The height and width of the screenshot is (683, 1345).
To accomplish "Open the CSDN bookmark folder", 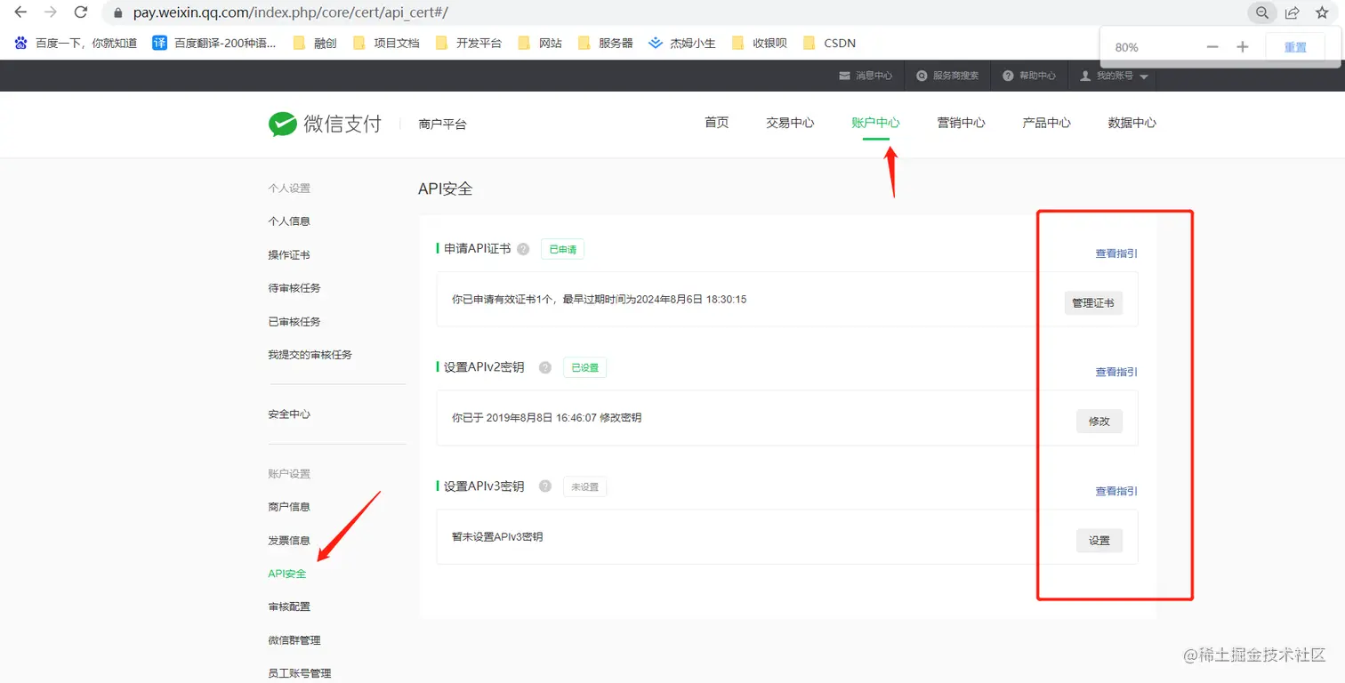I will click(829, 43).
